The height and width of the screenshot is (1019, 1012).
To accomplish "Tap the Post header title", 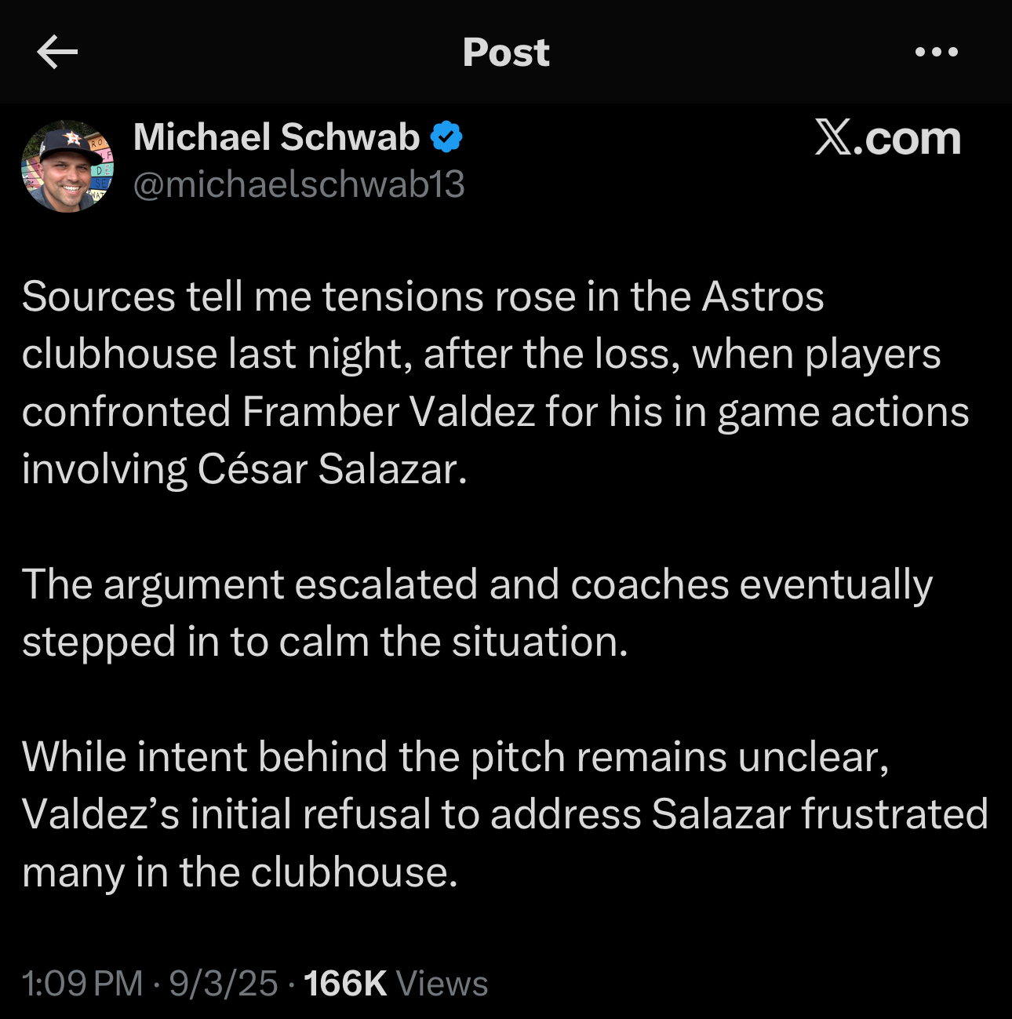I will point(506,53).
